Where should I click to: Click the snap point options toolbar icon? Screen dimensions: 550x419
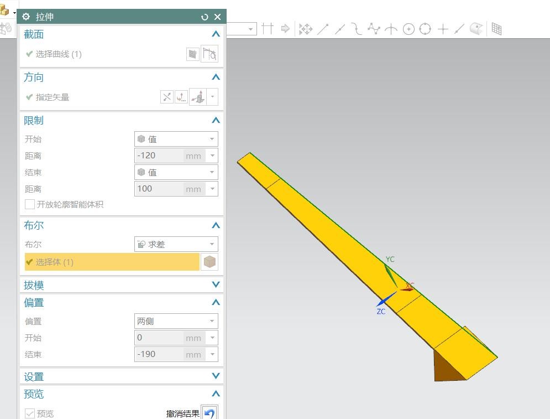click(268, 29)
